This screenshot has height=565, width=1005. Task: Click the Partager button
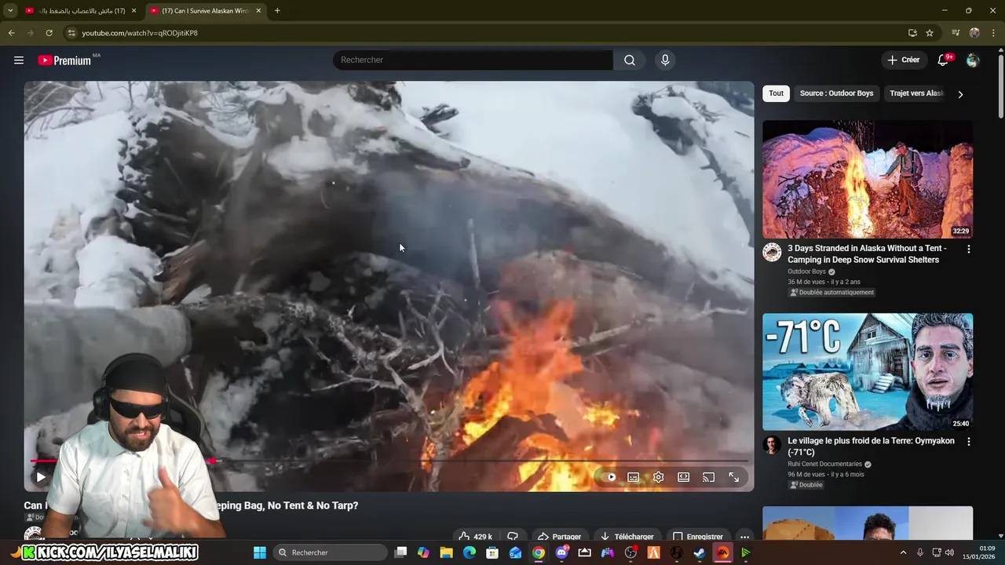(x=559, y=537)
